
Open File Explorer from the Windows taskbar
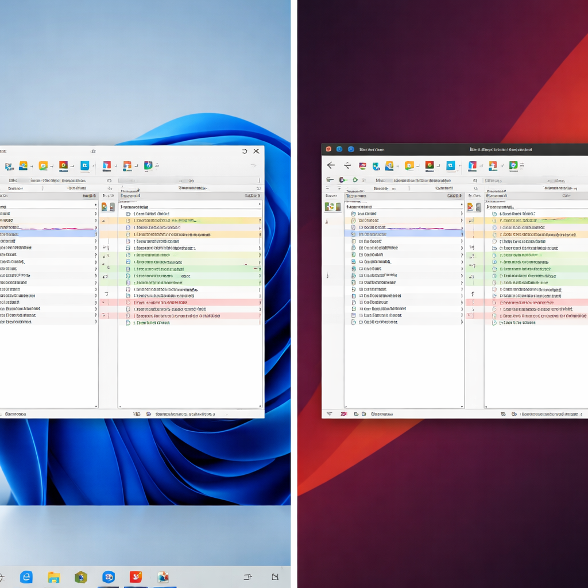53,577
